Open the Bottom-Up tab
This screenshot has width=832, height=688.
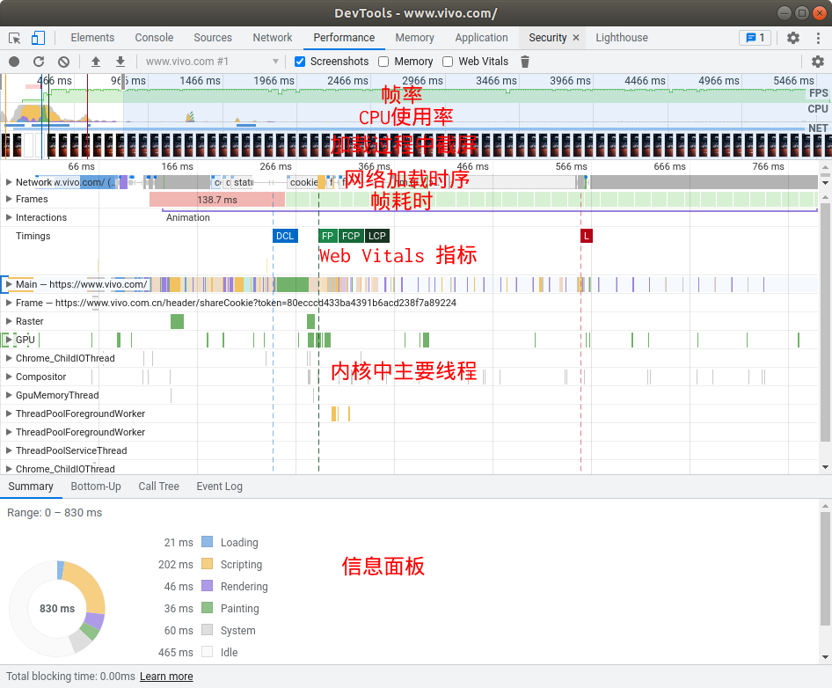(x=96, y=487)
